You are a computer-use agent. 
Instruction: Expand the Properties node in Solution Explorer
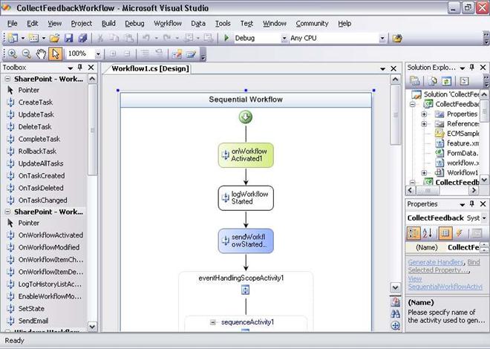(x=424, y=114)
